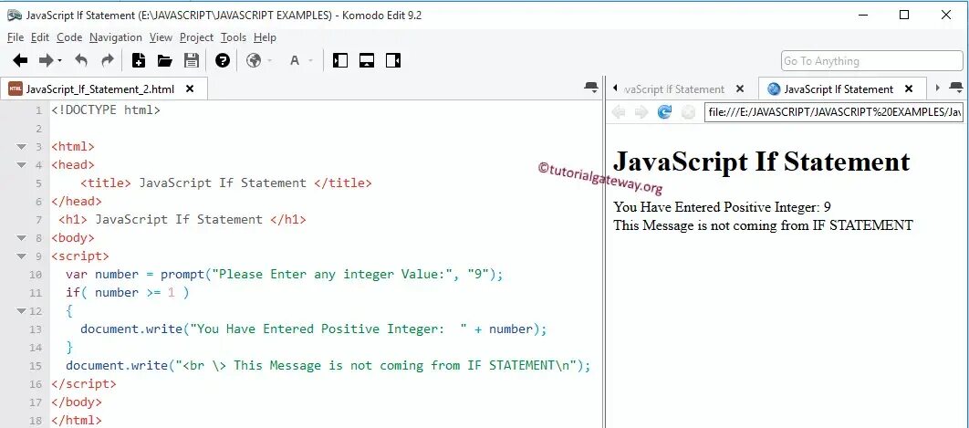Click the closing script tag on line 16
The width and height of the screenshot is (969, 428).
tap(83, 384)
